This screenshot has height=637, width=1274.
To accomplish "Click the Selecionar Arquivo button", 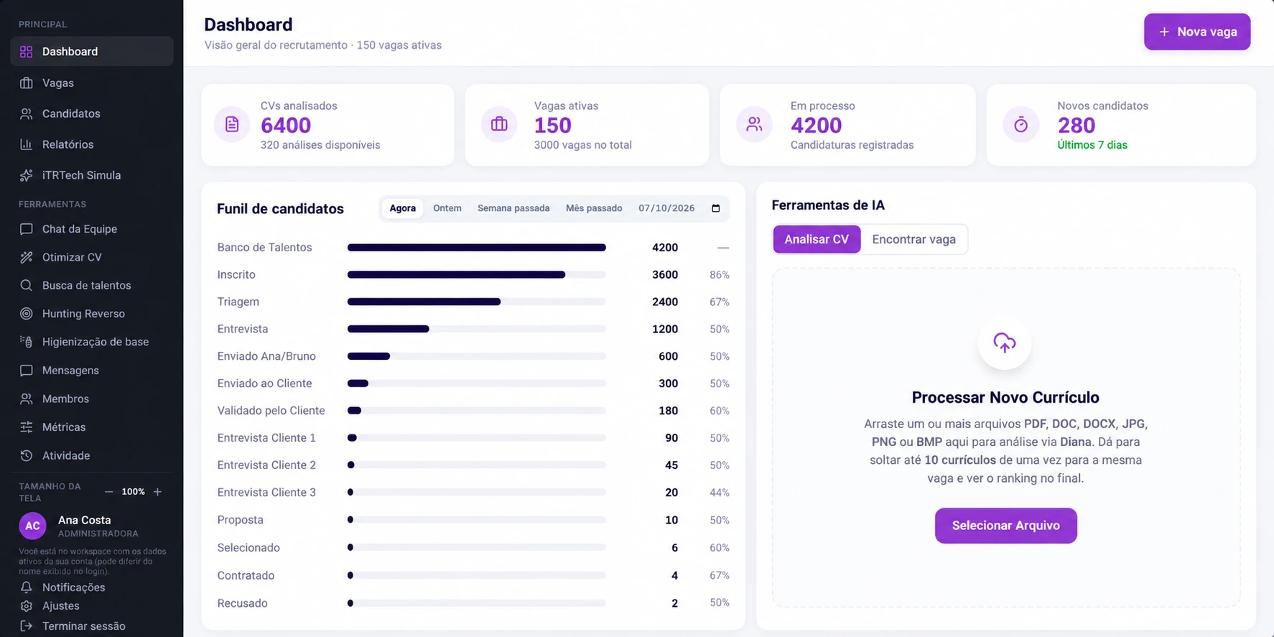I will click(1005, 526).
